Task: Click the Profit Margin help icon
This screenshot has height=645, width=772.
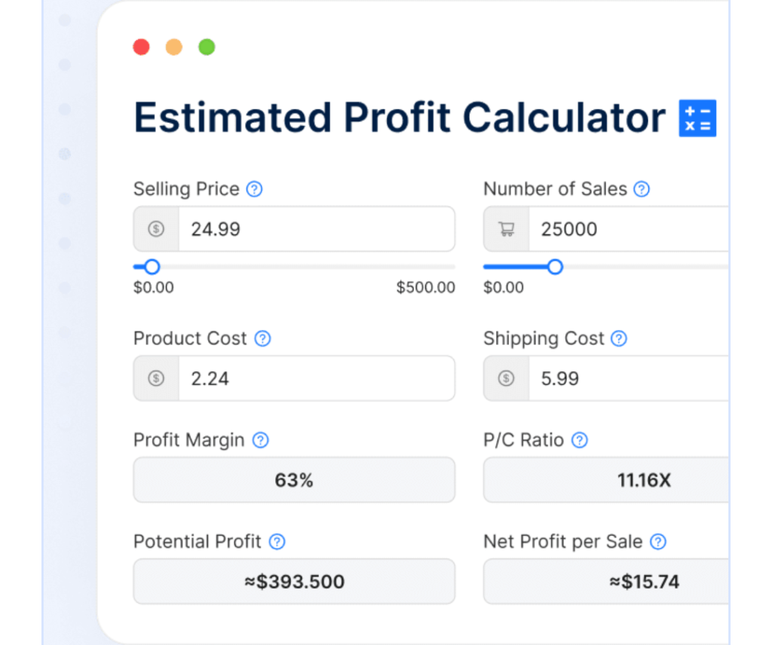Action: point(260,440)
